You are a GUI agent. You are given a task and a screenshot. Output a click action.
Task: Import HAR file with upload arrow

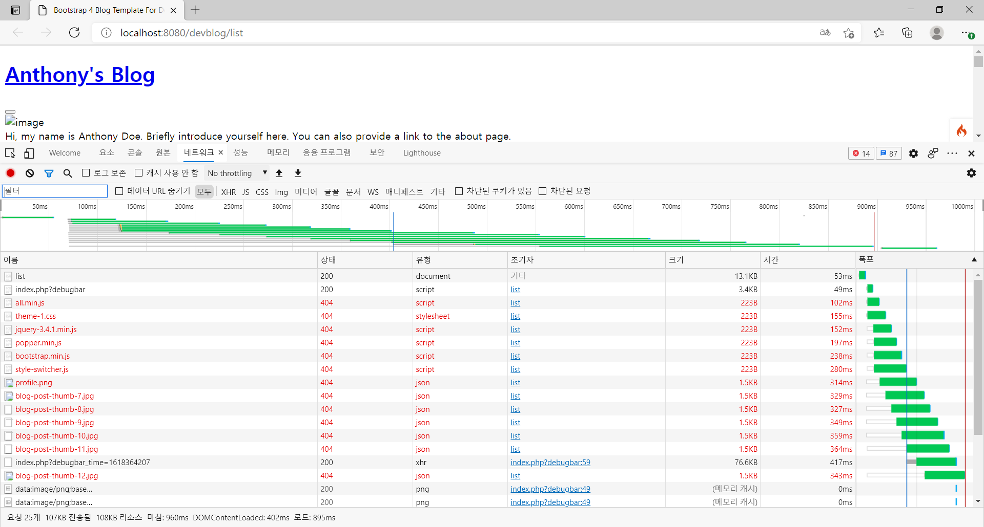click(279, 173)
